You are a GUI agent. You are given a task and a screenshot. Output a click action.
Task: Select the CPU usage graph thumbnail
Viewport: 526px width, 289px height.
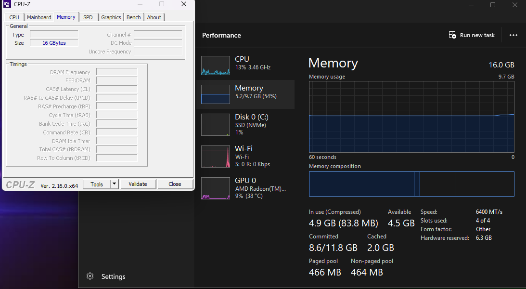point(216,66)
